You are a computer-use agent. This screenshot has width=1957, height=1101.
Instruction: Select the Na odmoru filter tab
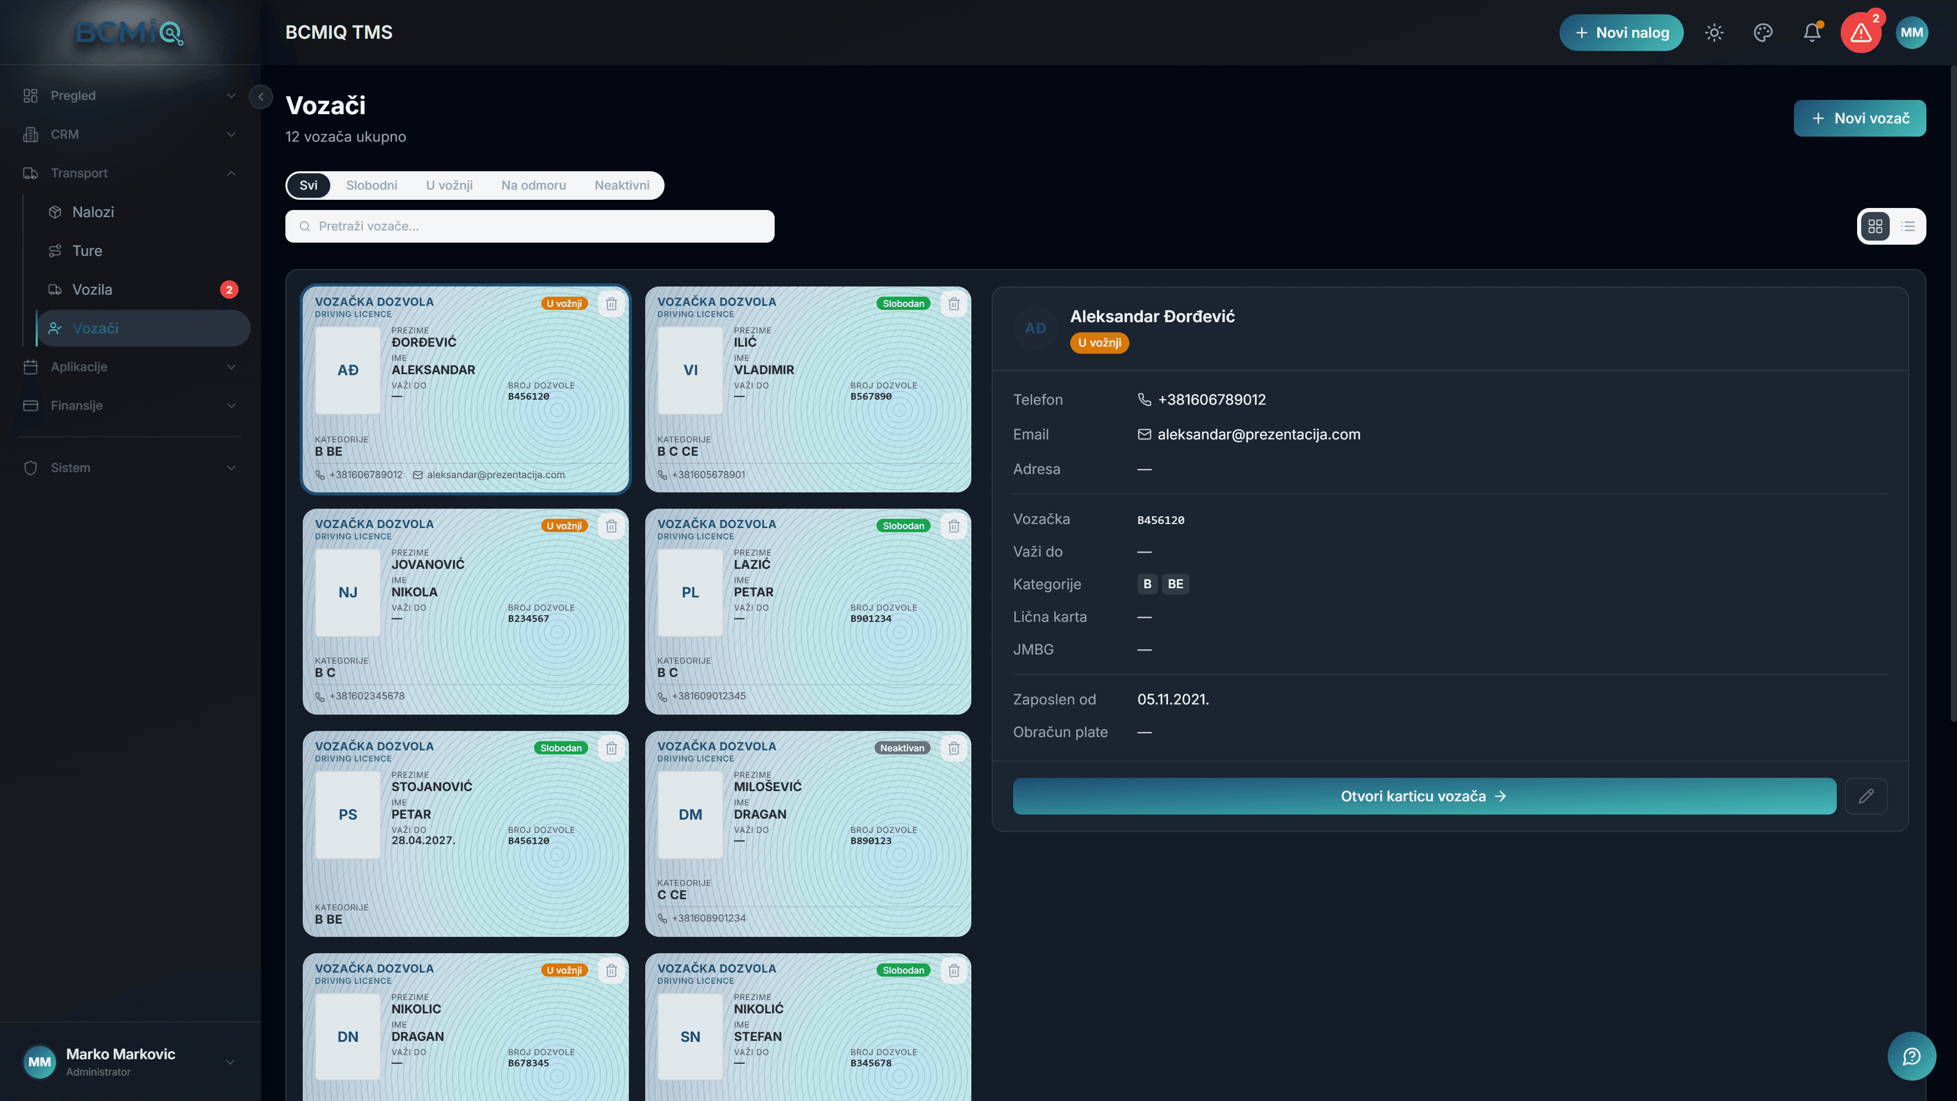533,186
